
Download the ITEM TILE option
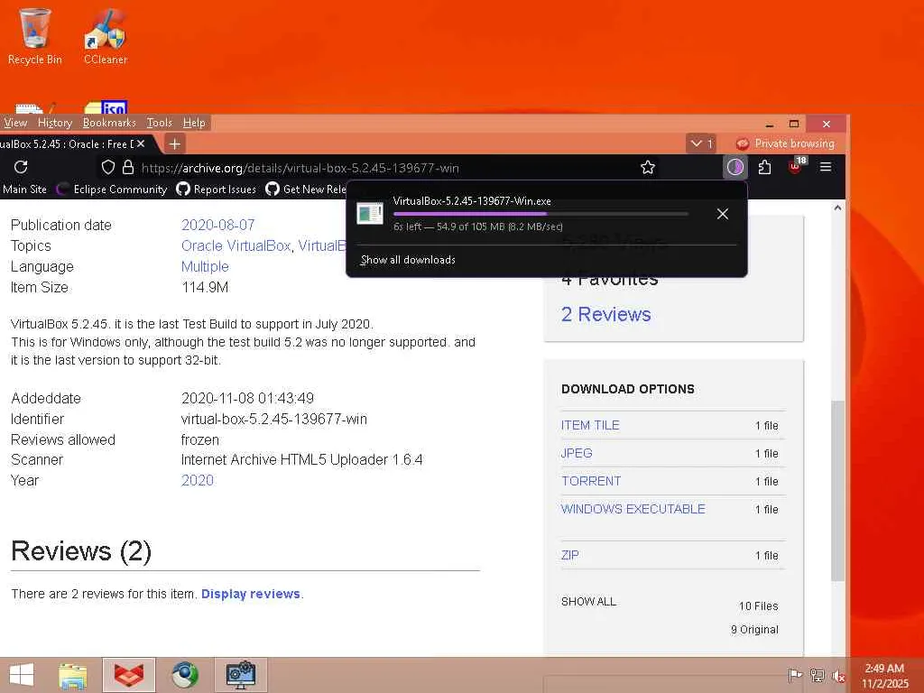coord(590,425)
